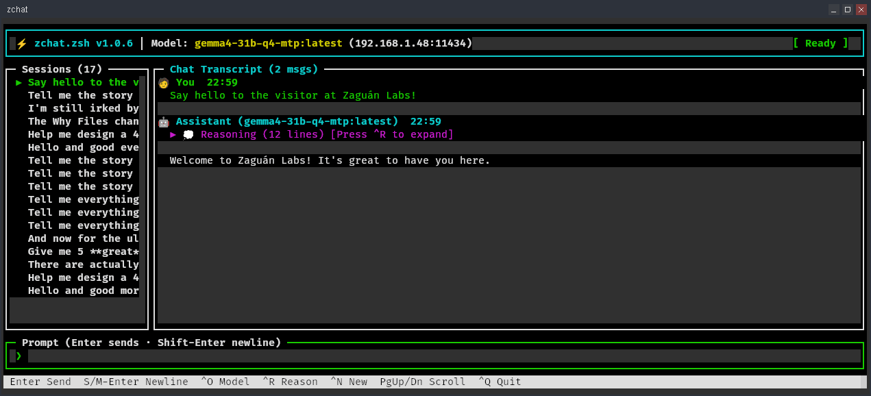Open session 'Give me 5 **great*'
Image resolution: width=871 pixels, height=396 pixels.
[x=84, y=251]
